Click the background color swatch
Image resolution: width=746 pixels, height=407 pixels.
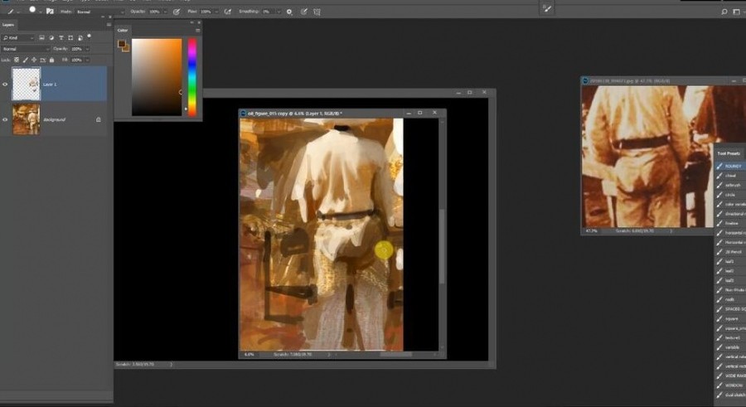(126, 49)
